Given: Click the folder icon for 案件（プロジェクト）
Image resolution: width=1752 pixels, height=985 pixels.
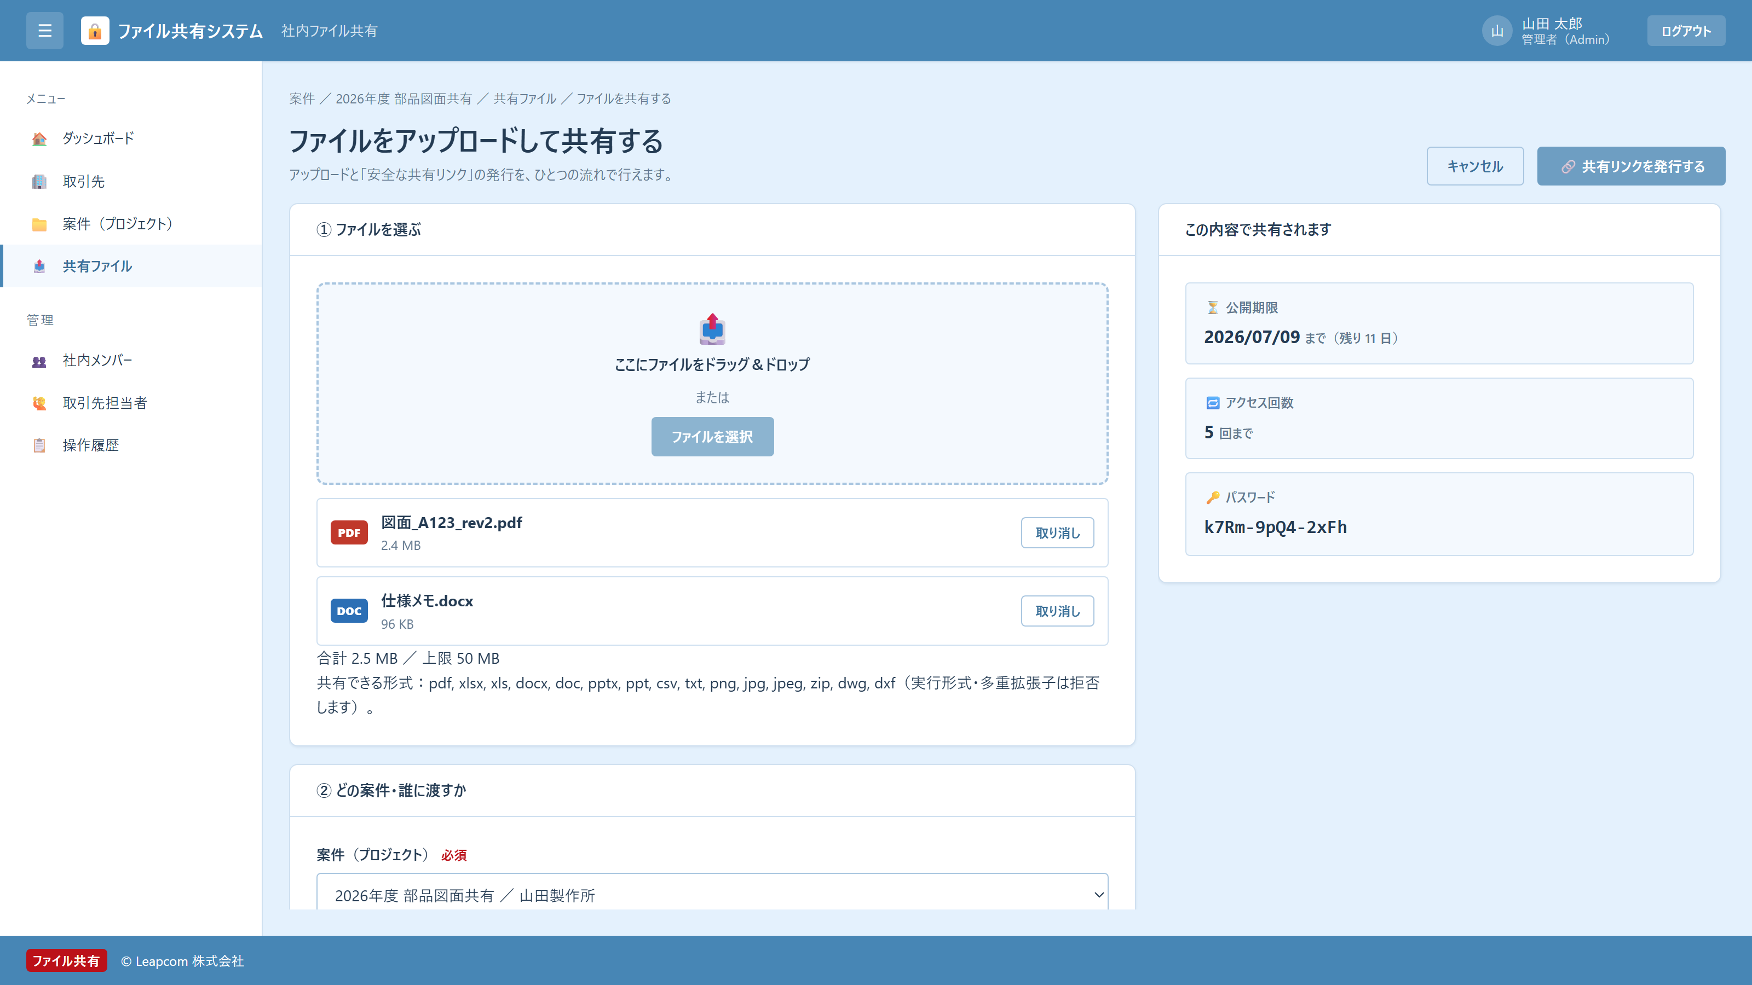Looking at the screenshot, I should click(x=39, y=224).
